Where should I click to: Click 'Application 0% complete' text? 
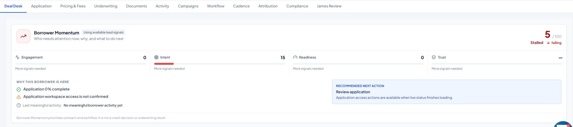(46, 89)
